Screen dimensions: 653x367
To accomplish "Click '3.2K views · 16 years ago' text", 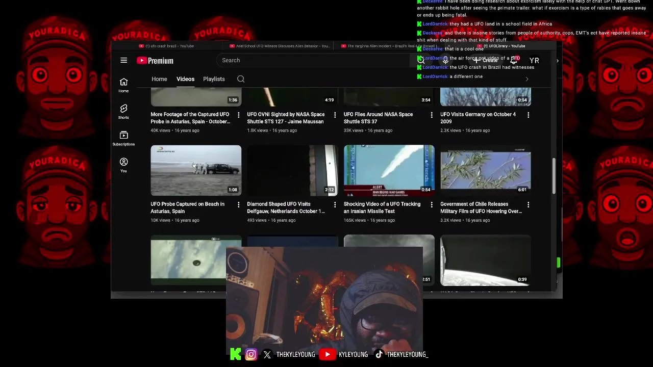I will [x=465, y=220].
